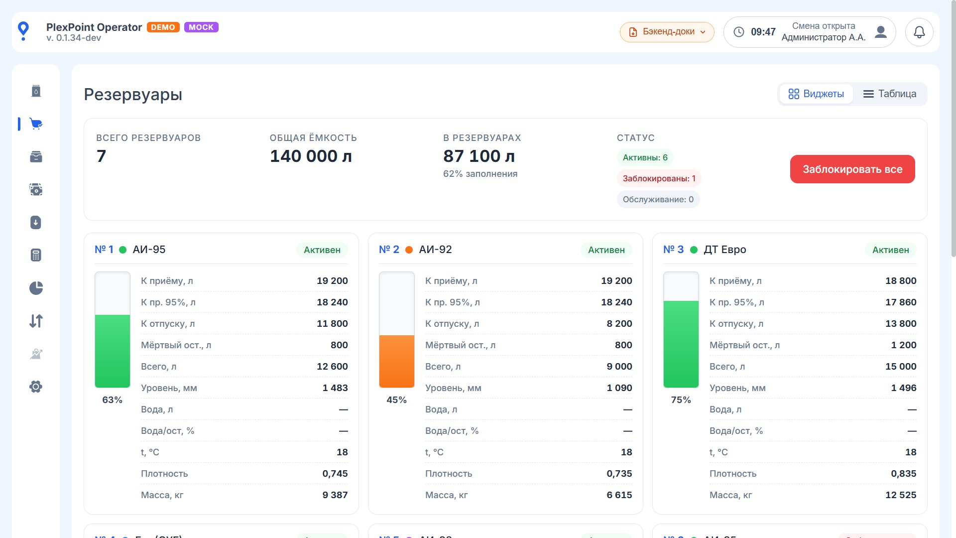Click the ДТ Евро fuel name
The image size is (956, 538).
coord(724,250)
